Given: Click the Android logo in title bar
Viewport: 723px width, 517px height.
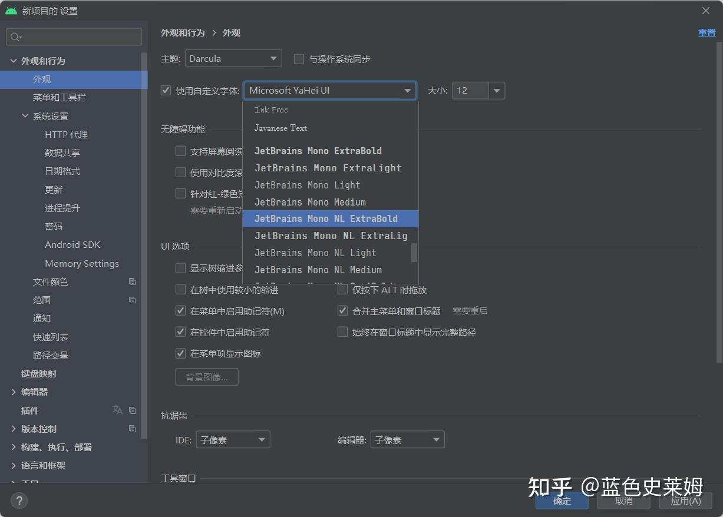Looking at the screenshot, I should tap(11, 11).
